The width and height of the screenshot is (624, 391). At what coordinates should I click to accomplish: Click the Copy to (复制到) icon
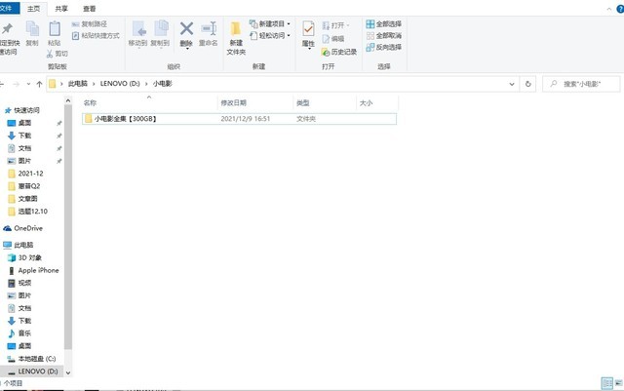pyautogui.click(x=161, y=32)
